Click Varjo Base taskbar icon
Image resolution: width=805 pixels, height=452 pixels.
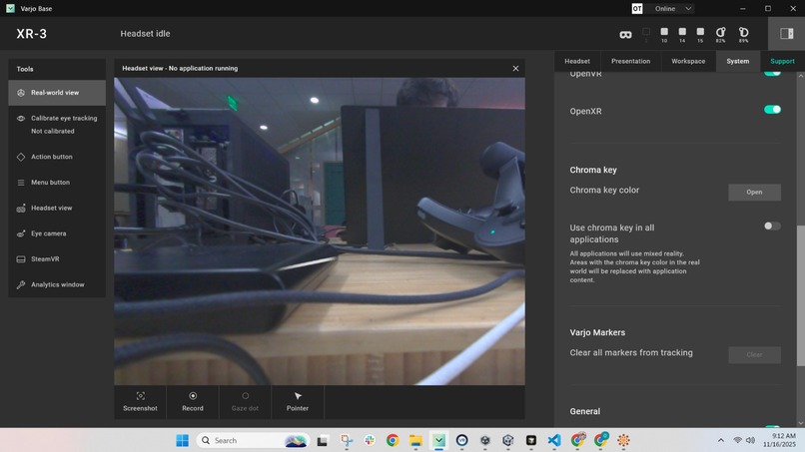click(438, 440)
